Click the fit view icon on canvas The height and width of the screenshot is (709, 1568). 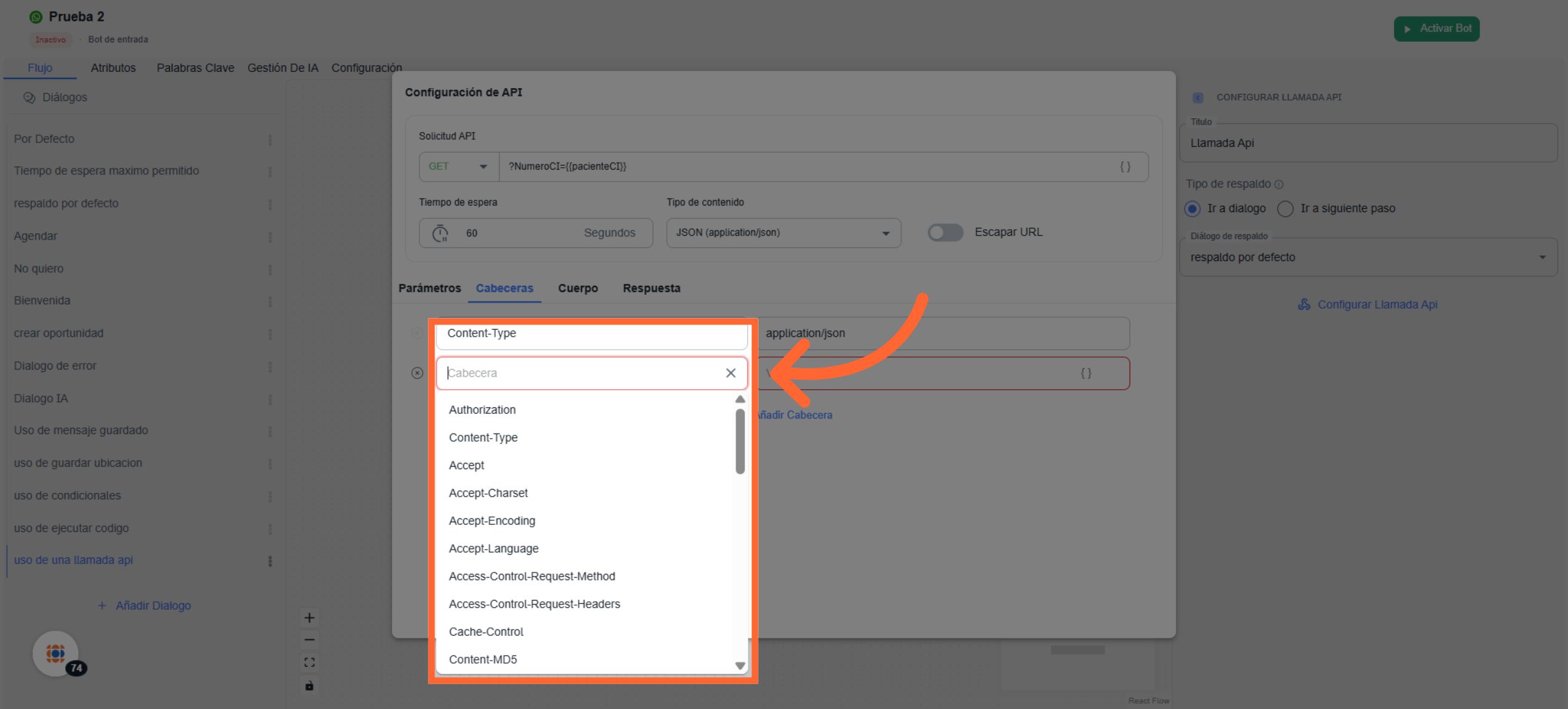310,662
